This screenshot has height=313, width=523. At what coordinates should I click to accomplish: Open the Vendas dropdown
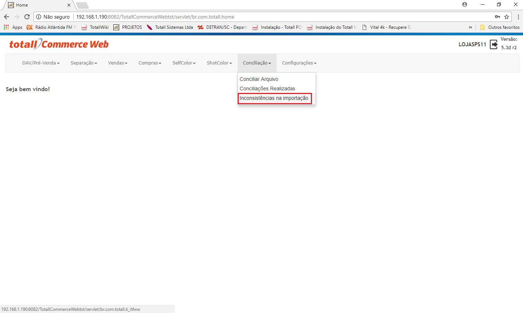tap(118, 63)
